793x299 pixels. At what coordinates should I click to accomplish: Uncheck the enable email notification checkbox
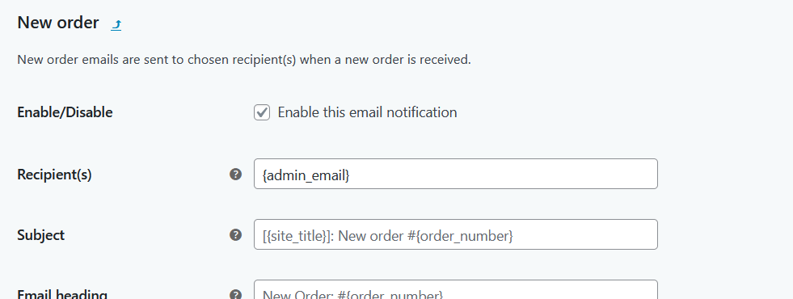(262, 112)
